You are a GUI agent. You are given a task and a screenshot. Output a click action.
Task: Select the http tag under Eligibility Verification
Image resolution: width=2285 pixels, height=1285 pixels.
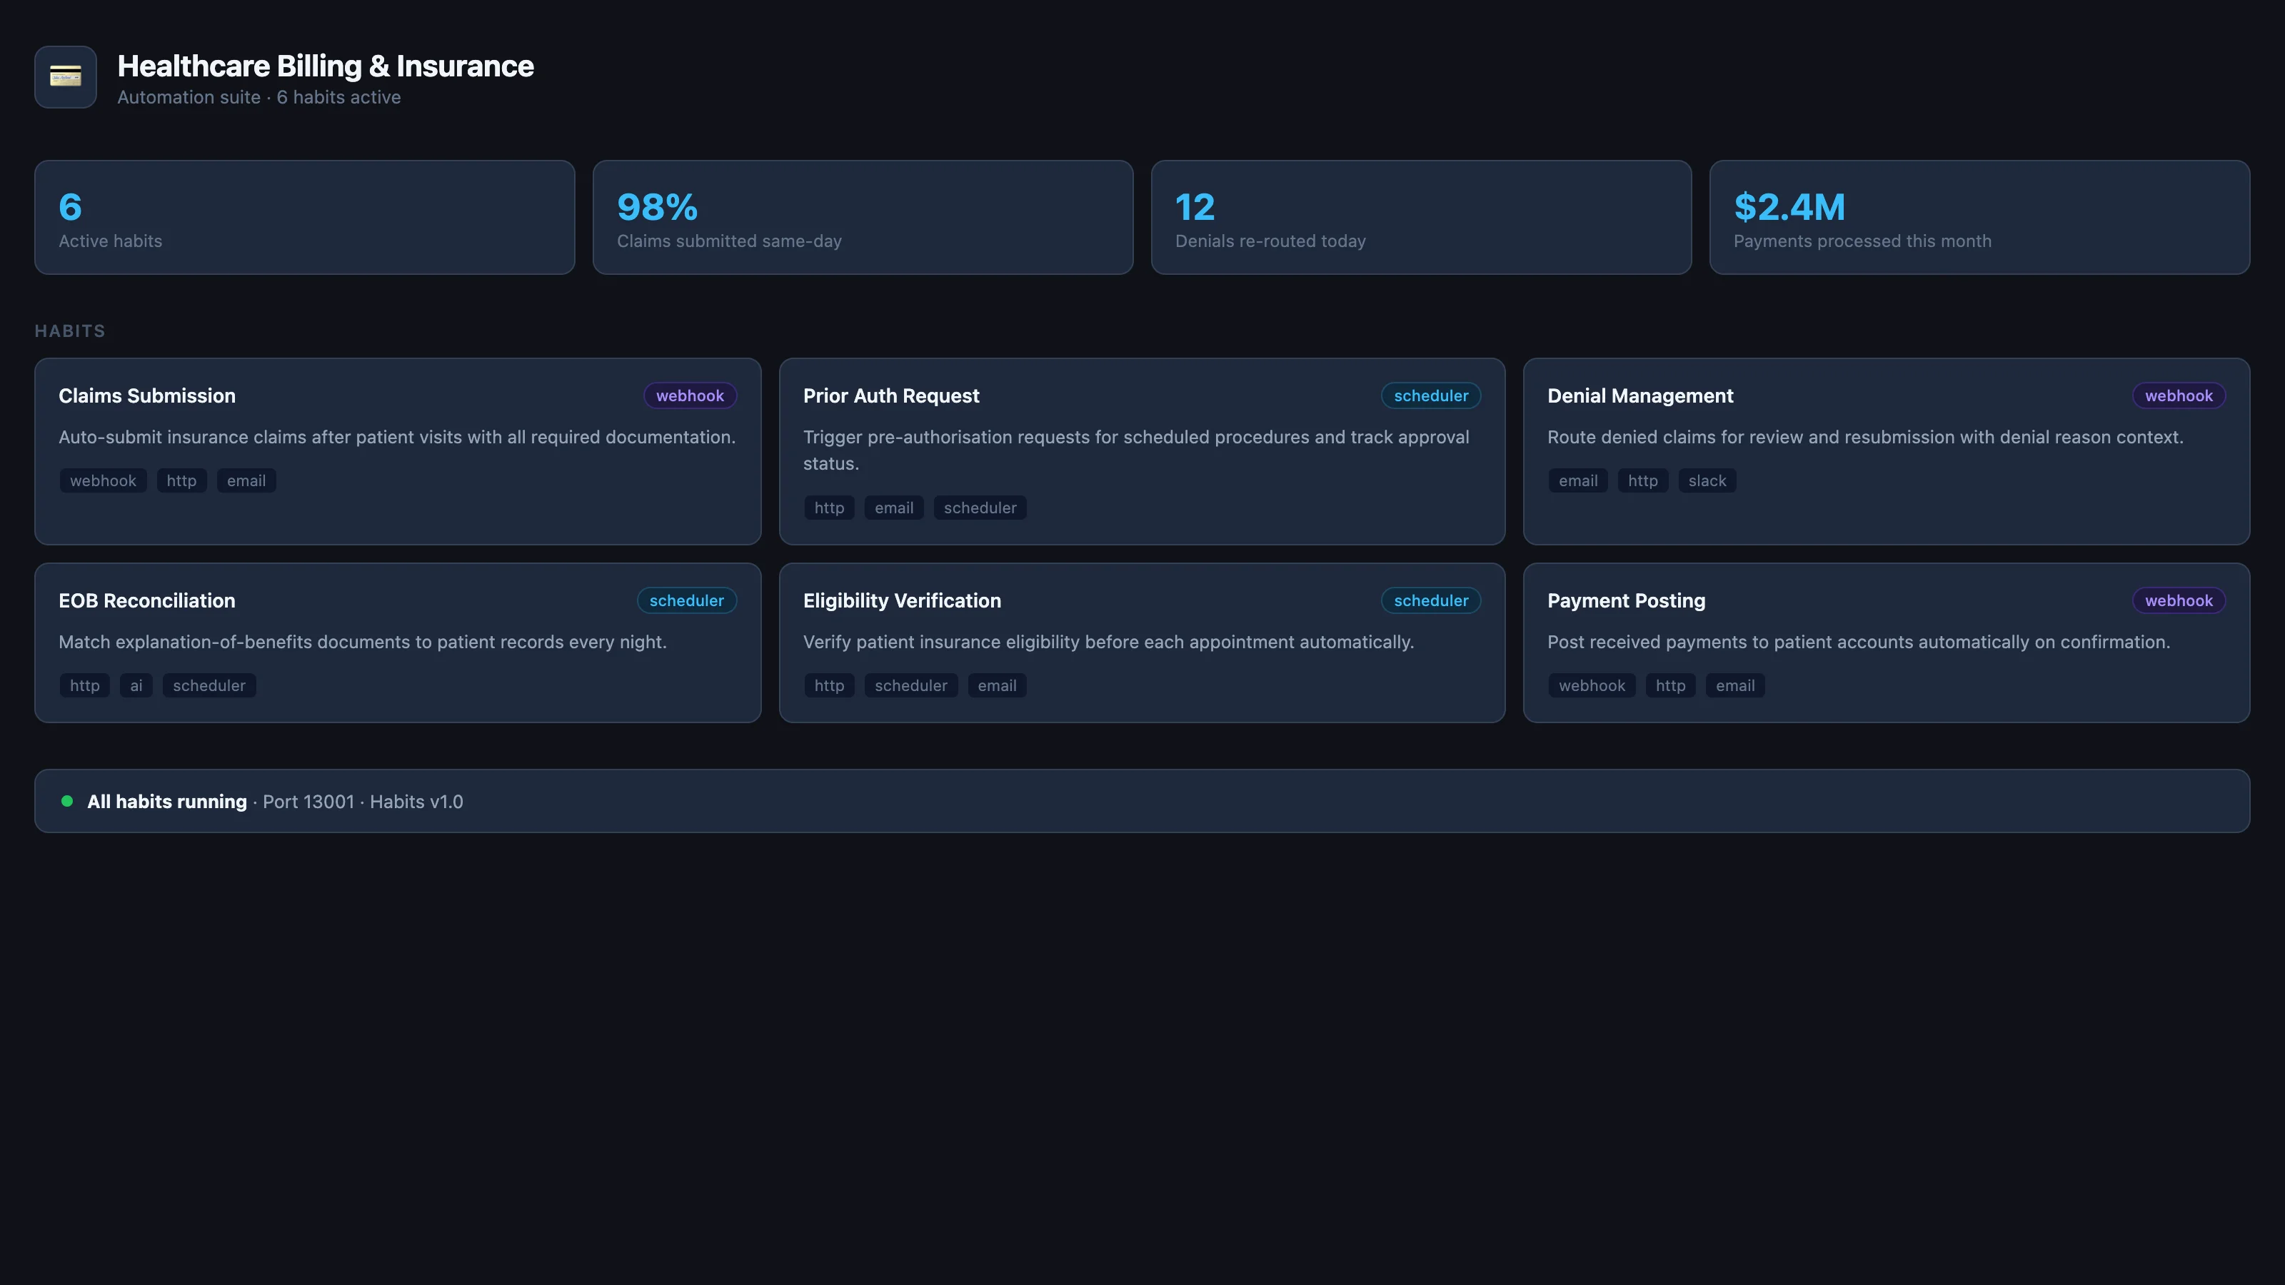coord(829,685)
